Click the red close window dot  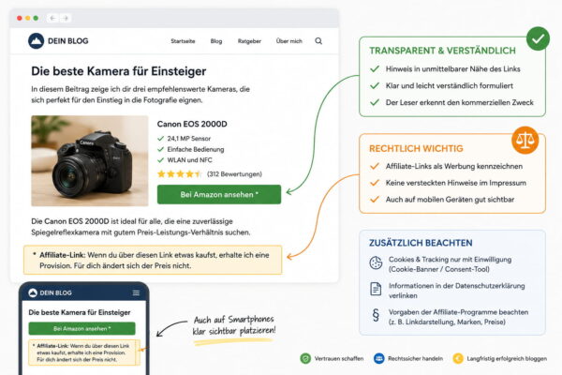coord(20,18)
